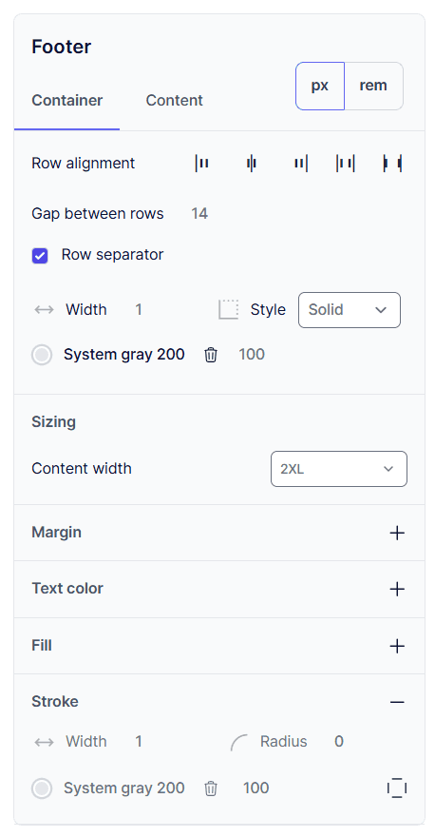Align rows to start icon

(201, 164)
